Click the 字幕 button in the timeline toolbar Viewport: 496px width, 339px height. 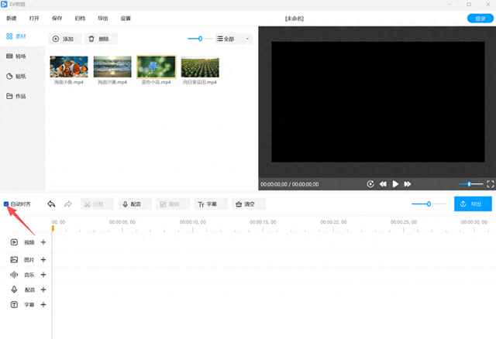click(208, 204)
